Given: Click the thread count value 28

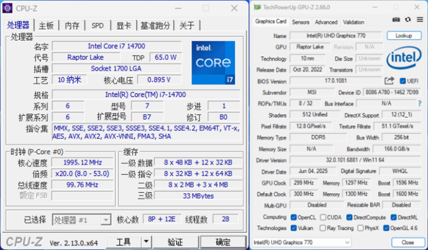Looking at the screenshot, I should (226, 219).
